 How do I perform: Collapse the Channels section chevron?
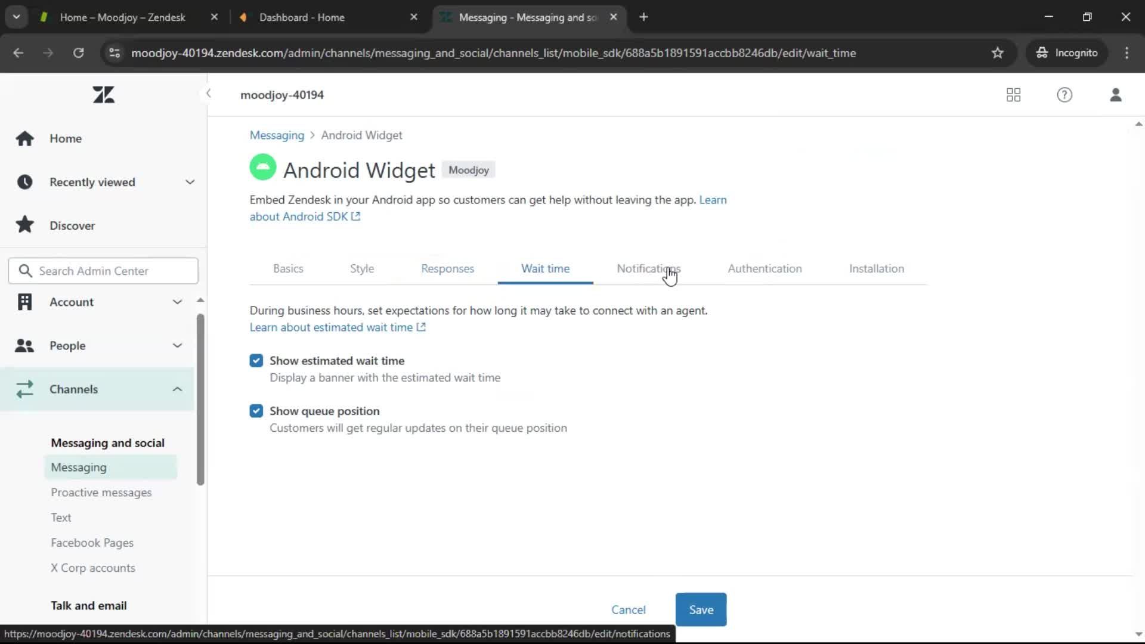click(177, 389)
